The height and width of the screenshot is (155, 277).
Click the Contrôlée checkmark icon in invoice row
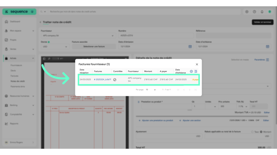tap(115, 80)
